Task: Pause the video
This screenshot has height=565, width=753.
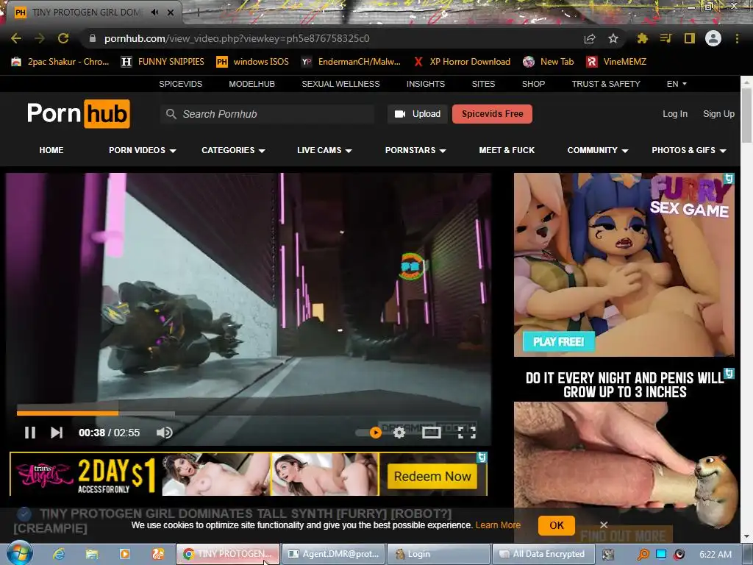Action: (29, 433)
